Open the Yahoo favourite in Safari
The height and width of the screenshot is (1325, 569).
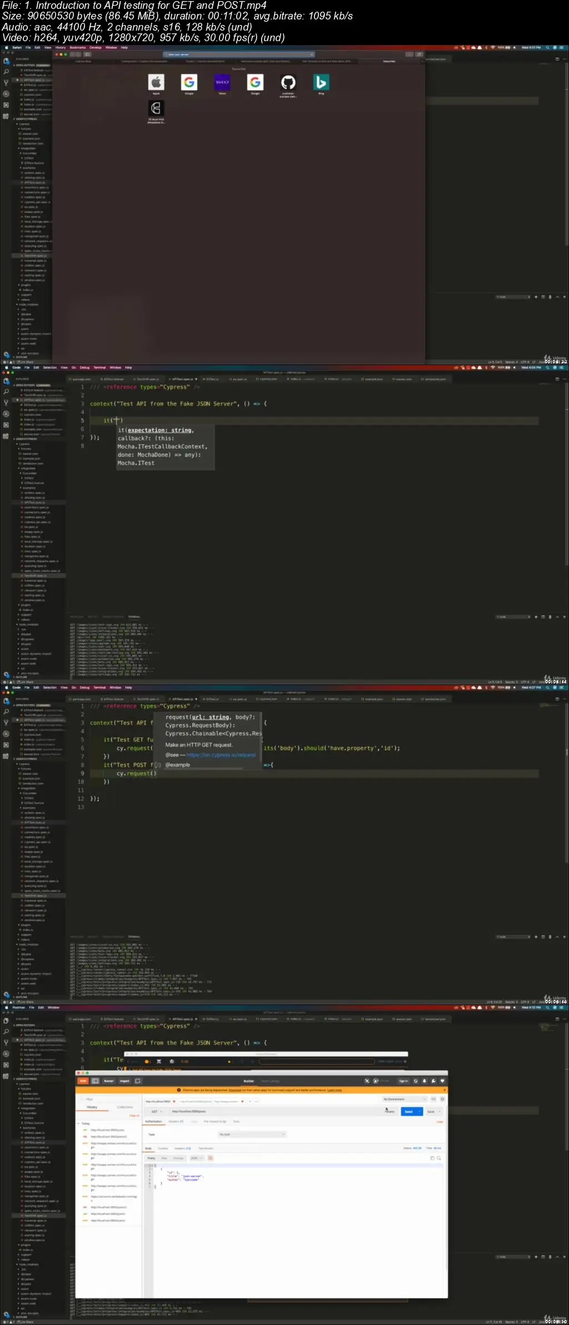[222, 82]
